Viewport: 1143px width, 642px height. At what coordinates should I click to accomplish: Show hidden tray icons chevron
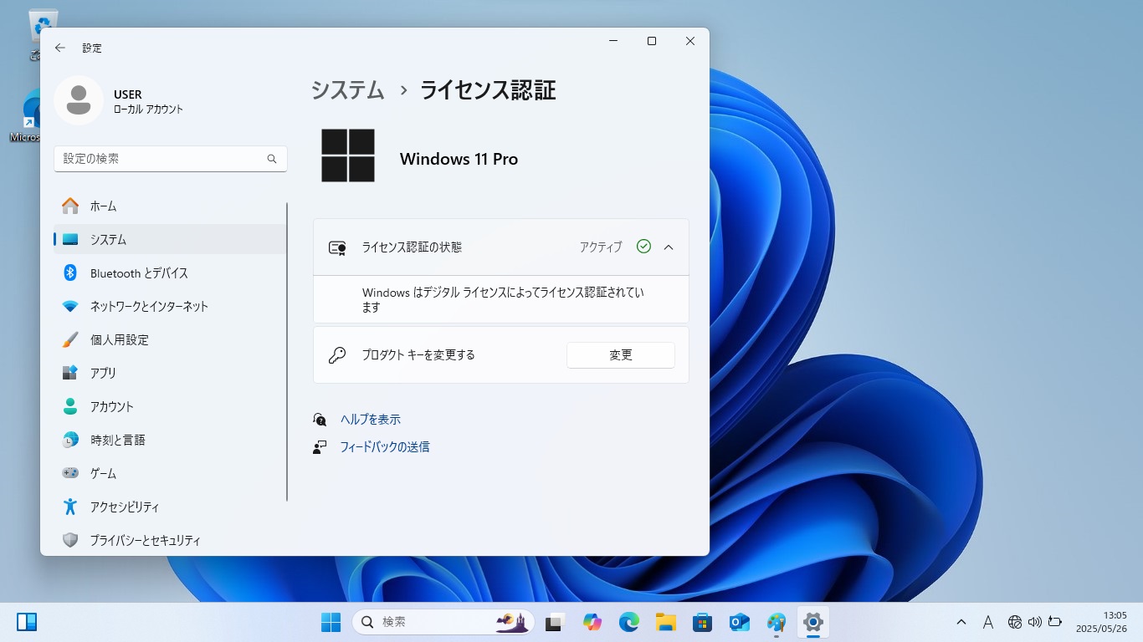(x=961, y=622)
